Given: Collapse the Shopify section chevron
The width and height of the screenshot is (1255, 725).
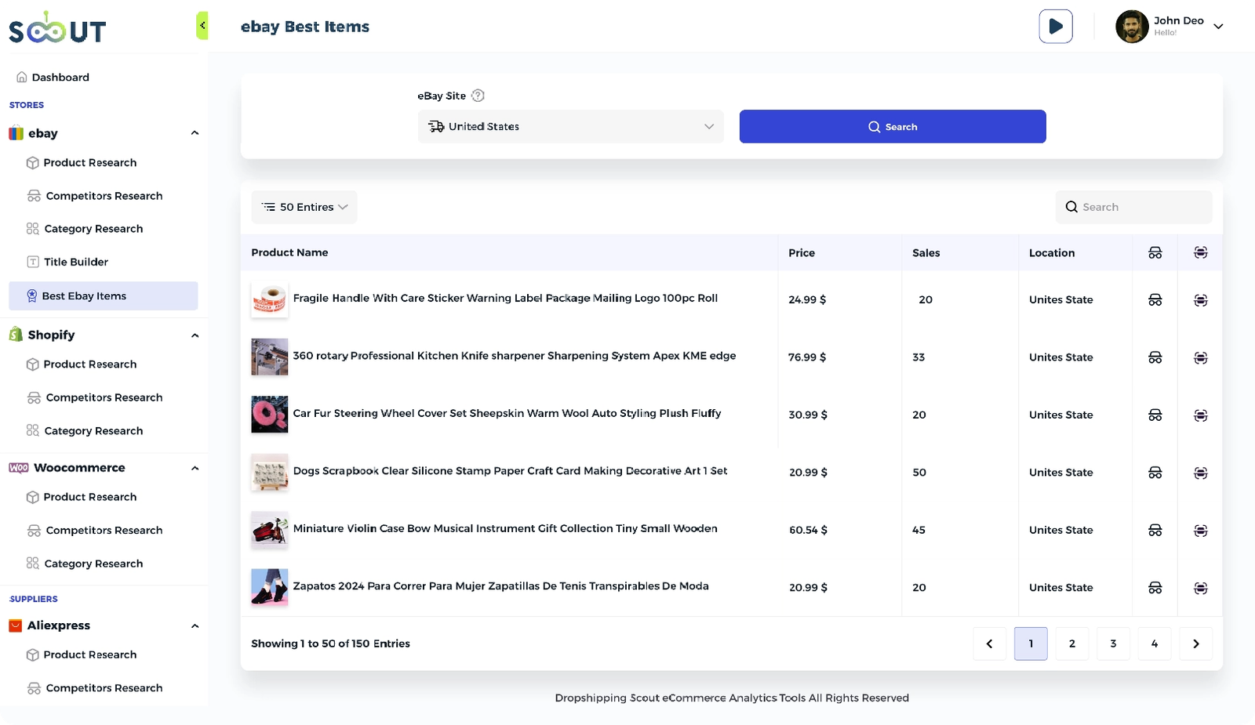Looking at the screenshot, I should click(195, 335).
